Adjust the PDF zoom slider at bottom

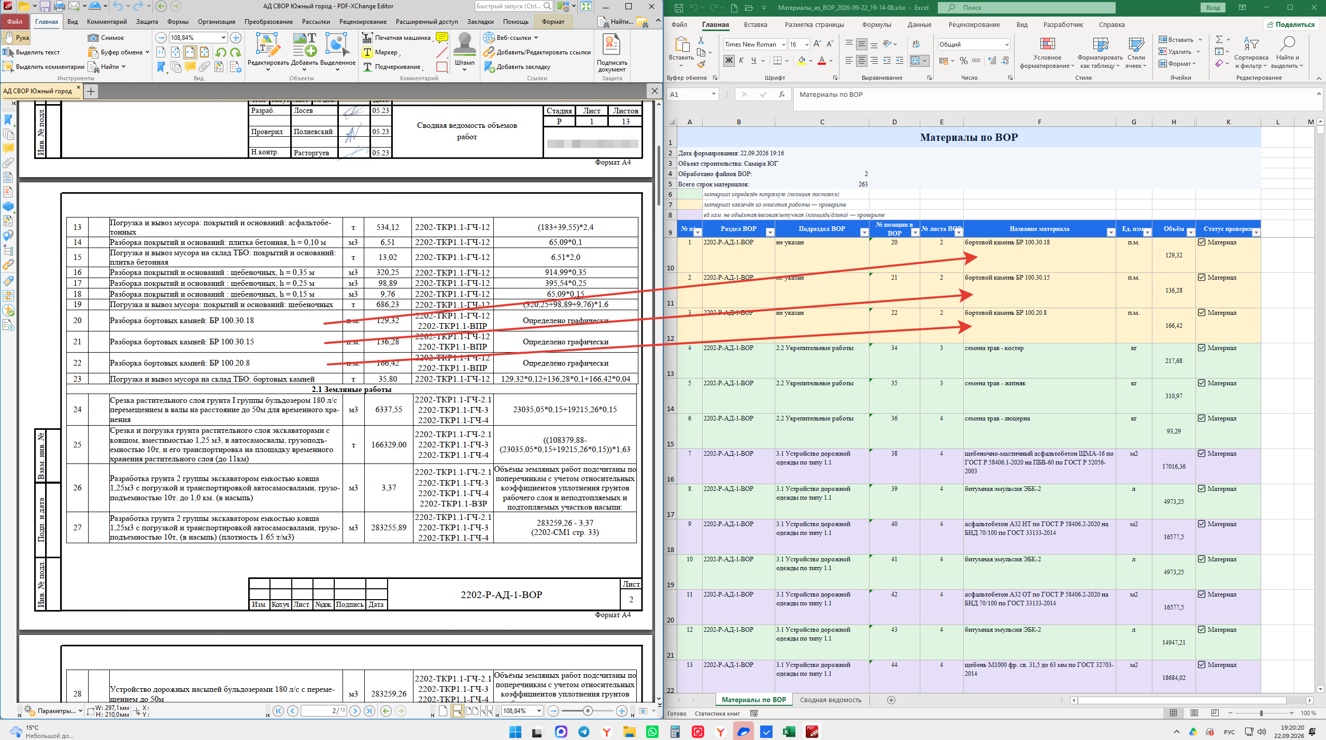588,711
